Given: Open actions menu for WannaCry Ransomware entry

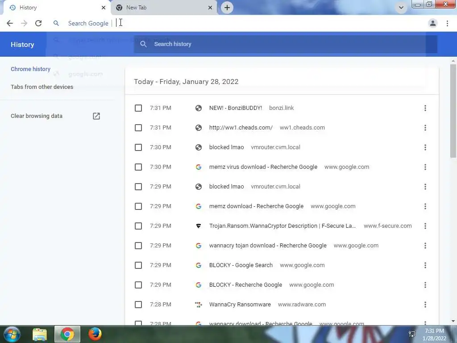Looking at the screenshot, I should pos(425,305).
